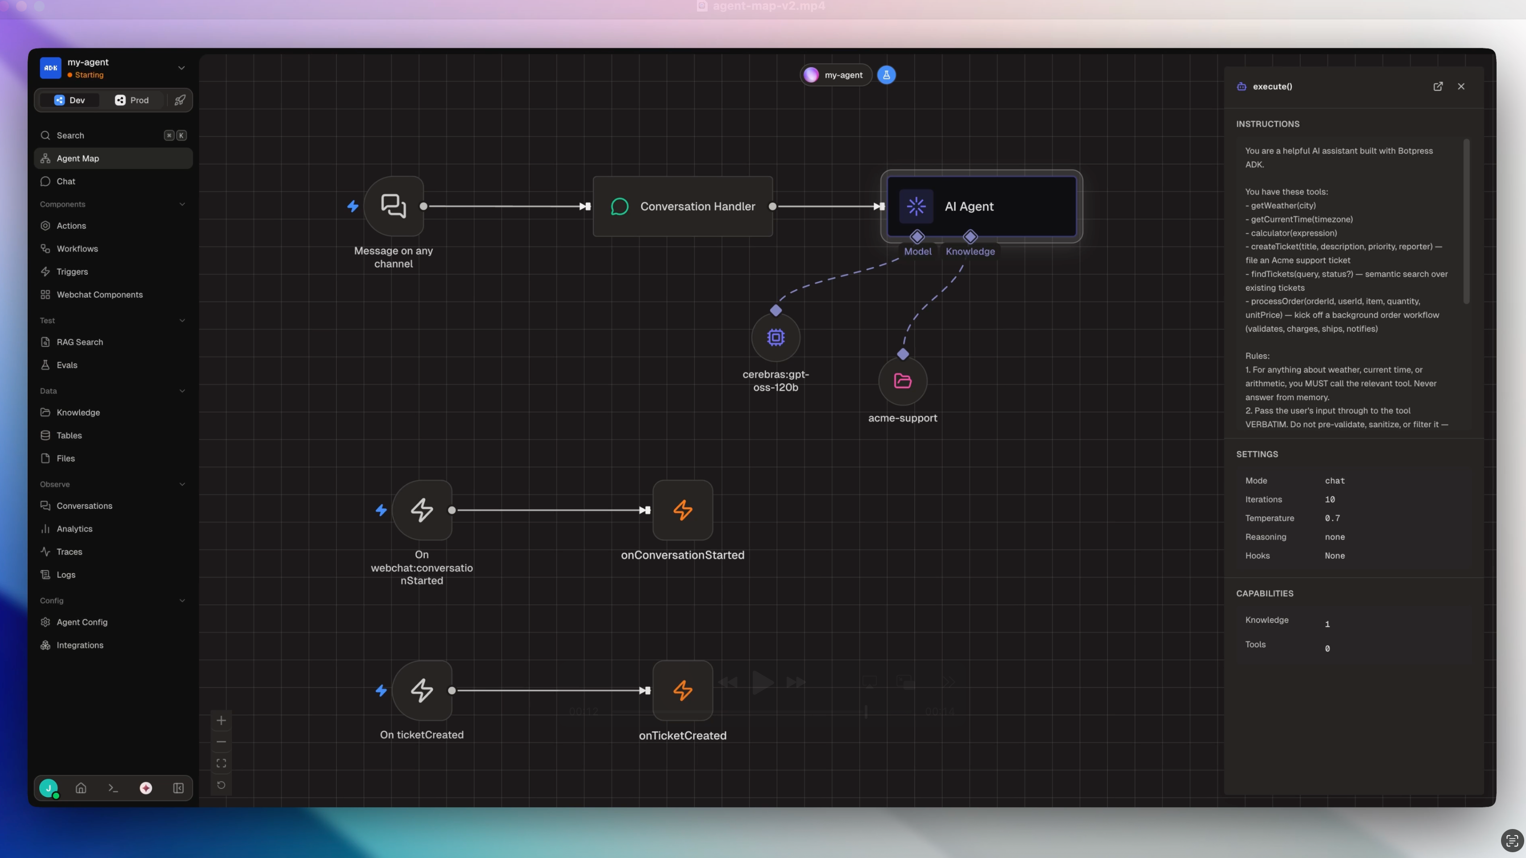This screenshot has height=858, width=1526.
Task: Collapse the Config section
Action: click(x=182, y=600)
